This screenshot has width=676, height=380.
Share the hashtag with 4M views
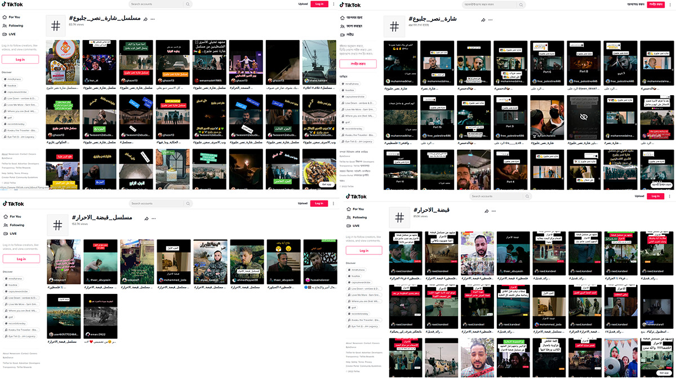point(483,19)
